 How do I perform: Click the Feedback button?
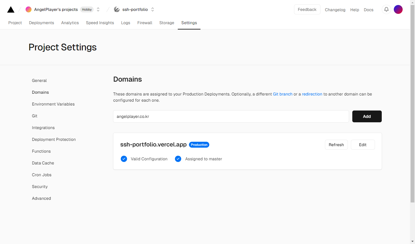click(x=307, y=9)
